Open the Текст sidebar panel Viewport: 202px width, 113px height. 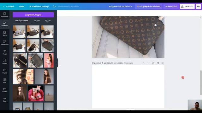5,52
